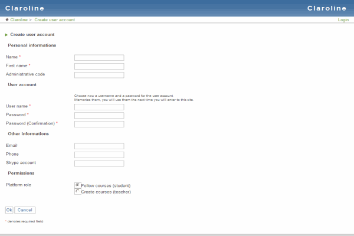Click the Name input field
This screenshot has height=236, width=354.
pyautogui.click(x=99, y=57)
